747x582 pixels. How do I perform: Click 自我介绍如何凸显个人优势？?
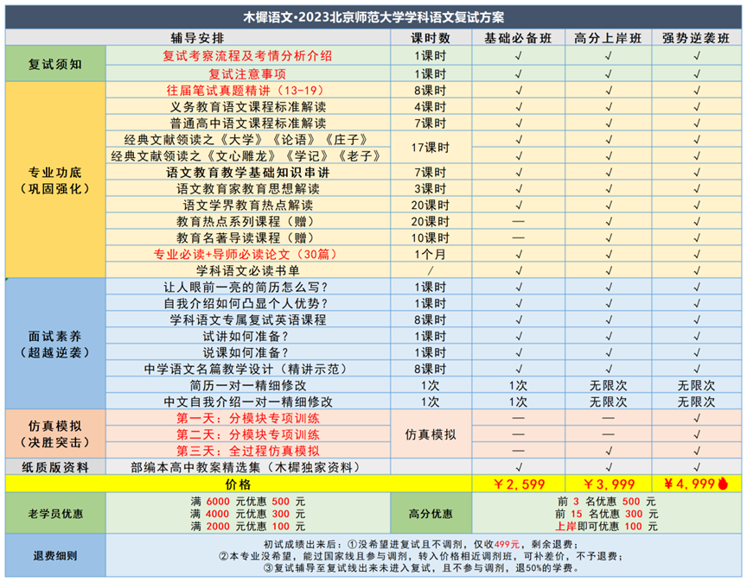[248, 303]
